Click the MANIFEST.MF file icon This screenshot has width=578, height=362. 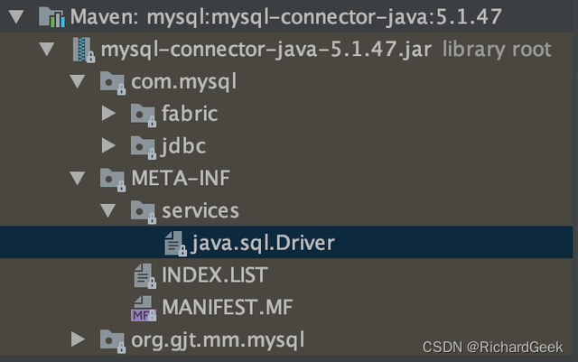(x=144, y=308)
